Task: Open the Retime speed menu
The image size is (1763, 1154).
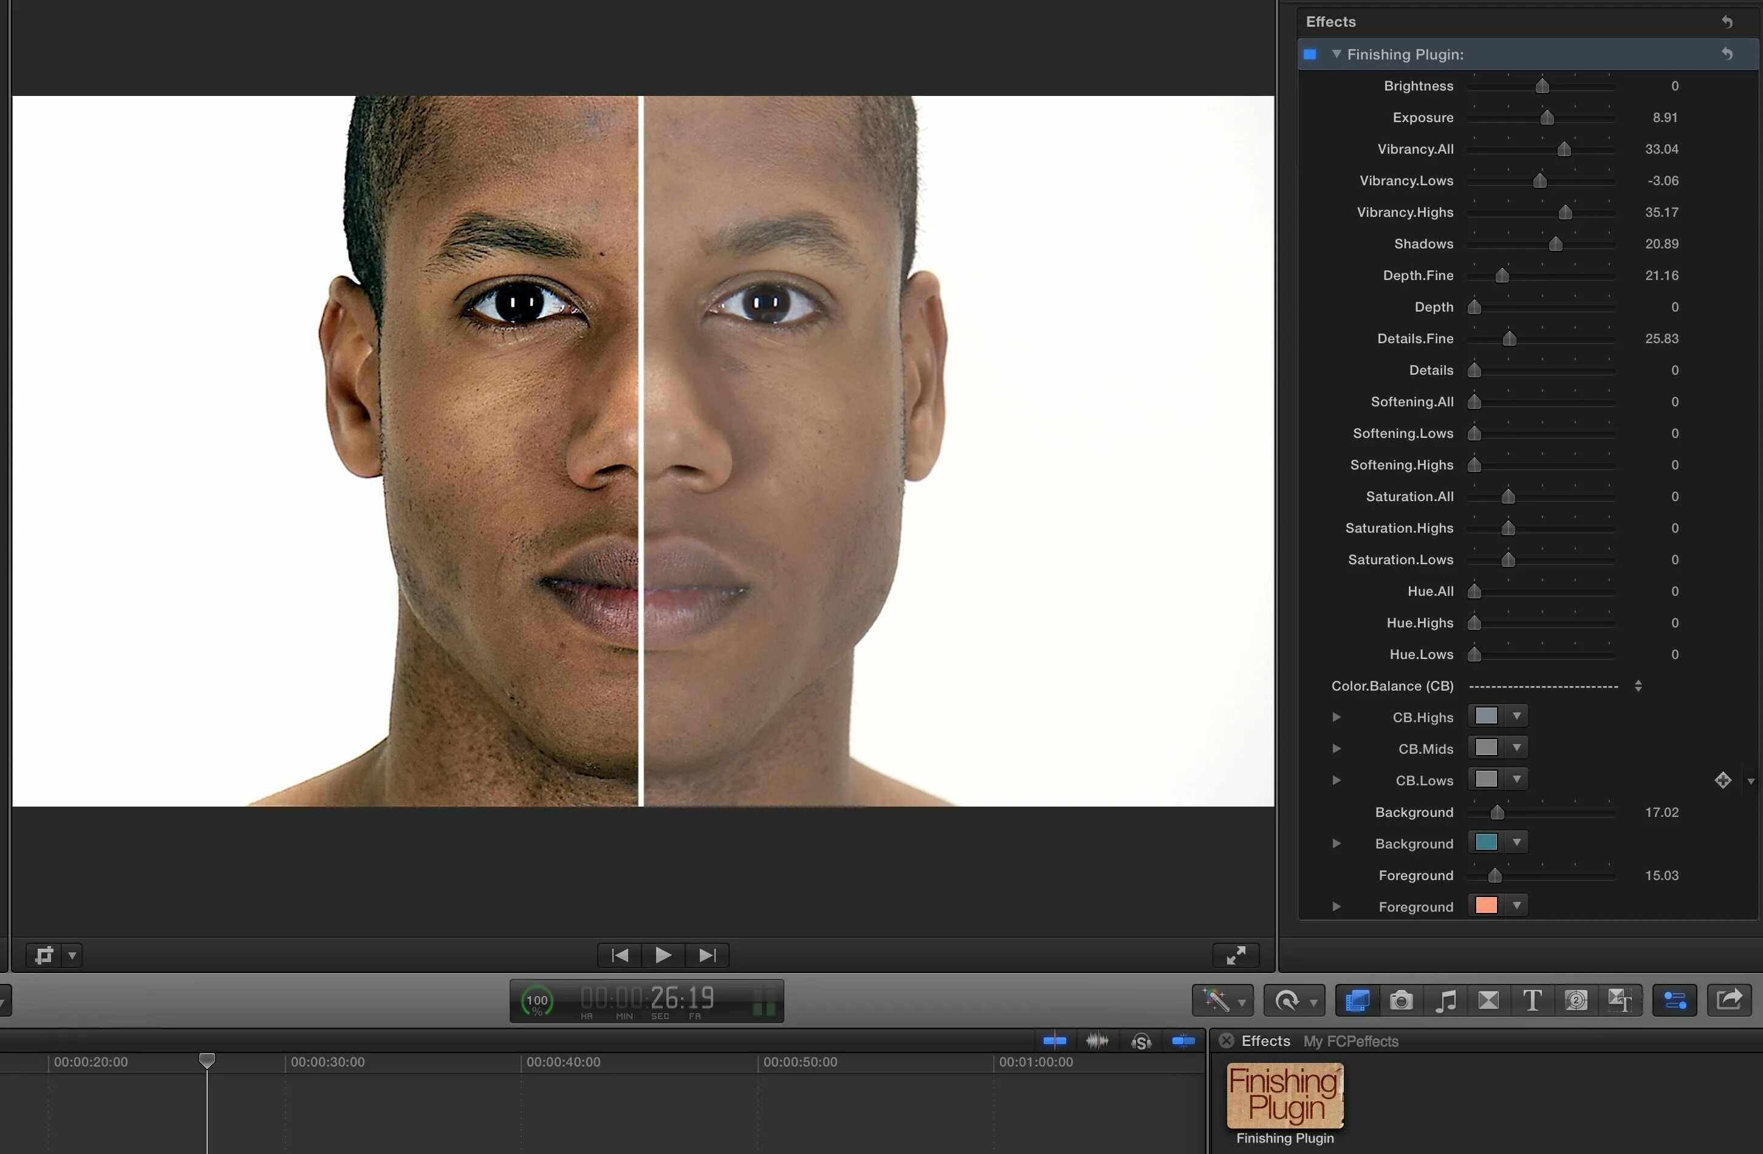Action: pos(1293,1001)
